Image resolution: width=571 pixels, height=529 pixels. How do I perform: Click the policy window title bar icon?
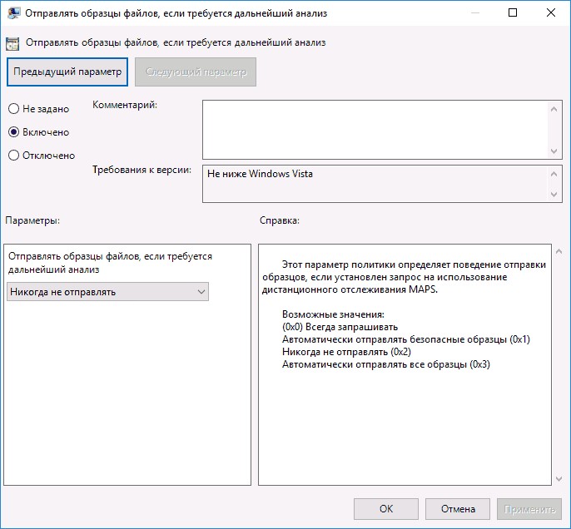point(13,13)
